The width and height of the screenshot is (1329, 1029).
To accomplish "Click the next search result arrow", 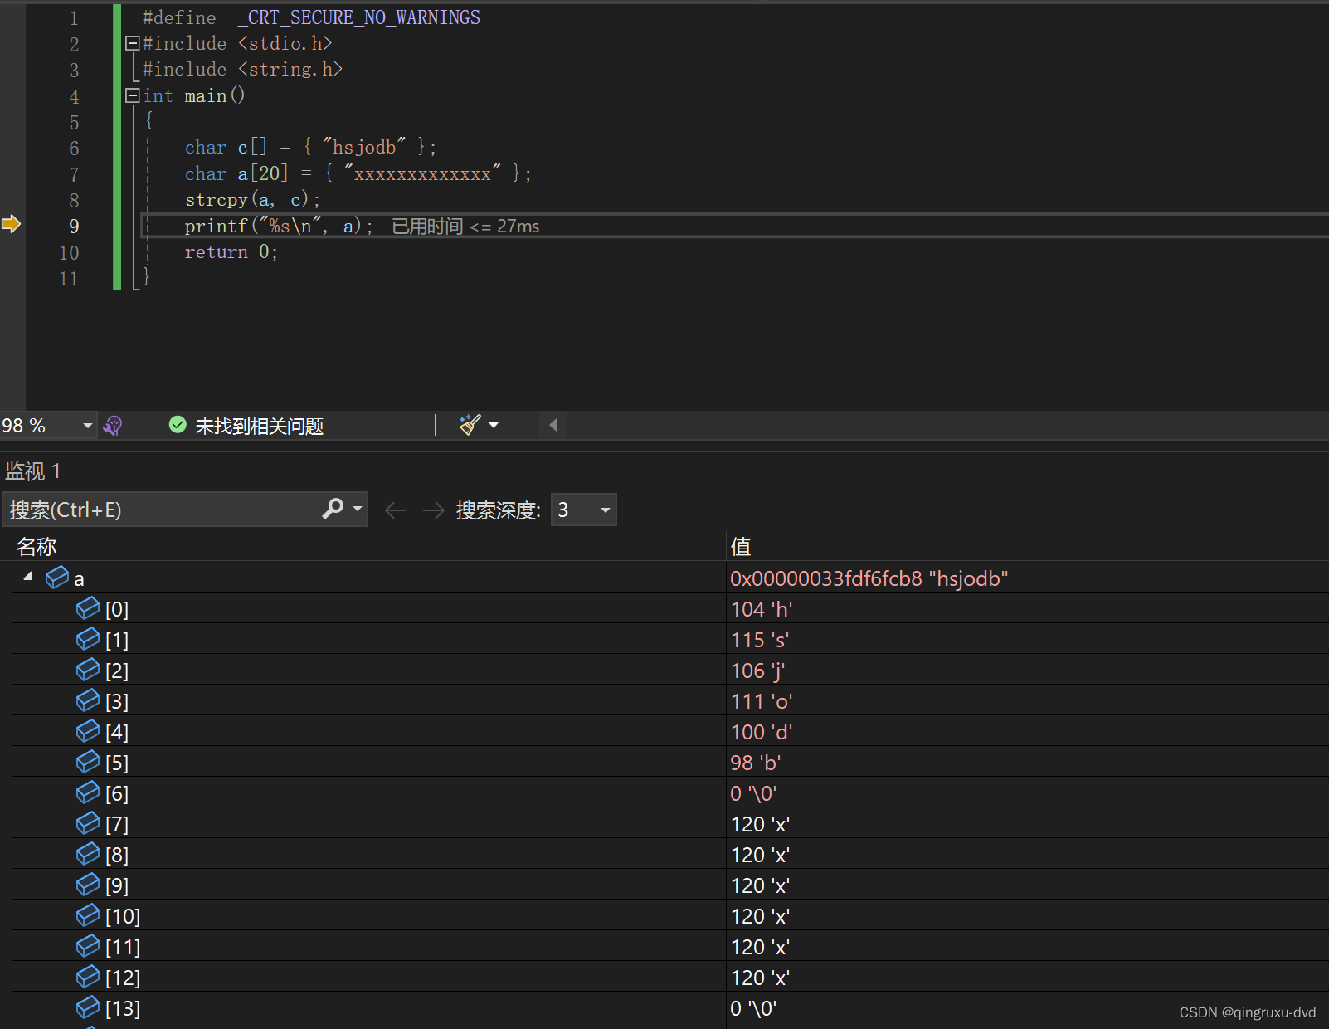I will pyautogui.click(x=434, y=510).
